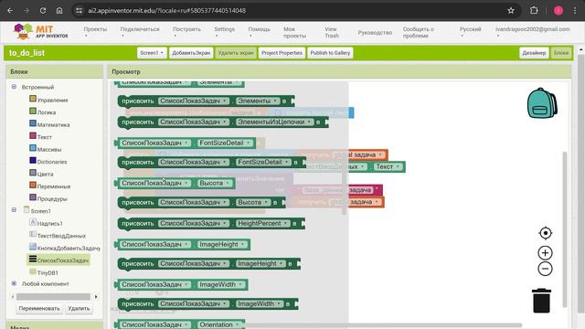The width and height of the screenshot is (585, 329).
Task: Open the site information icon in the address bar
Action: pos(80,10)
